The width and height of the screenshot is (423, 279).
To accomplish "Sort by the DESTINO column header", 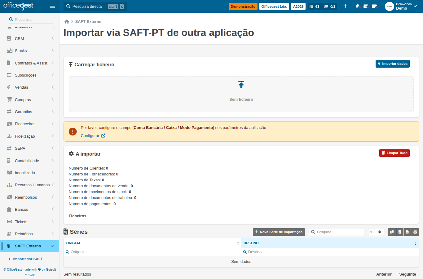I will (x=330, y=243).
